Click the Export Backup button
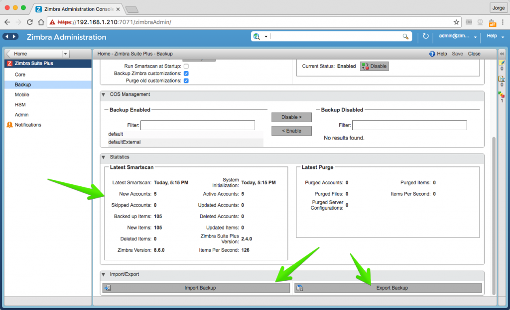The image size is (510, 310). tap(388, 288)
